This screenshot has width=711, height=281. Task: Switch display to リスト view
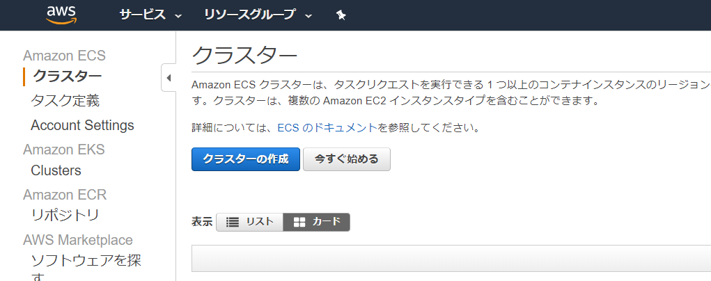tap(250, 222)
